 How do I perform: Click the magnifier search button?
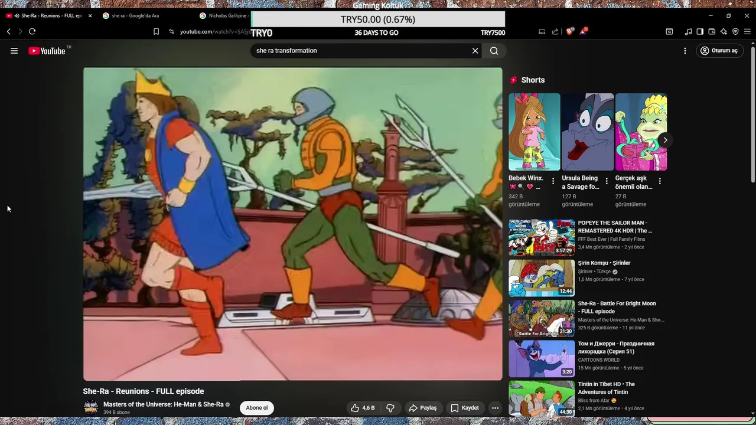click(x=494, y=51)
